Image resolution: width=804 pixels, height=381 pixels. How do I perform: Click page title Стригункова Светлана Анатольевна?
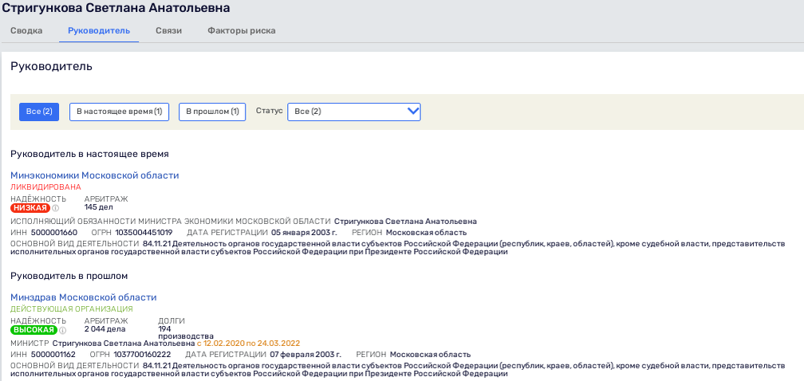[116, 8]
